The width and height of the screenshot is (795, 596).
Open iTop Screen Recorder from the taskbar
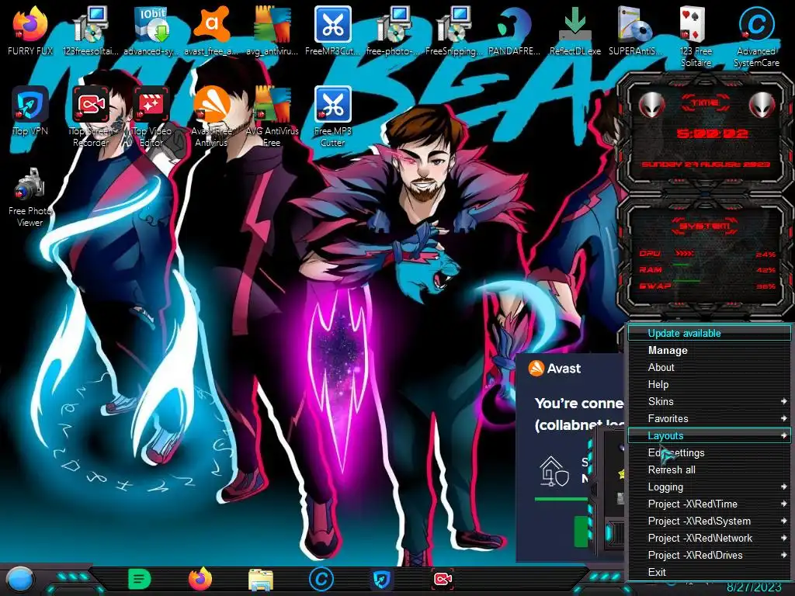(443, 579)
